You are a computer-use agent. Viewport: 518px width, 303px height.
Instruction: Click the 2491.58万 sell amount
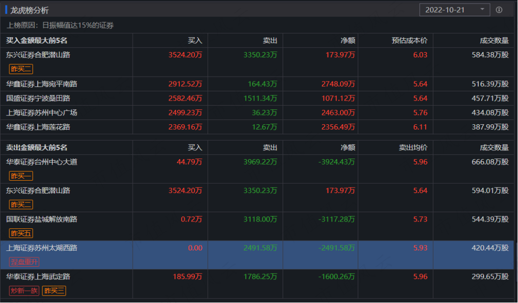tap(260, 248)
